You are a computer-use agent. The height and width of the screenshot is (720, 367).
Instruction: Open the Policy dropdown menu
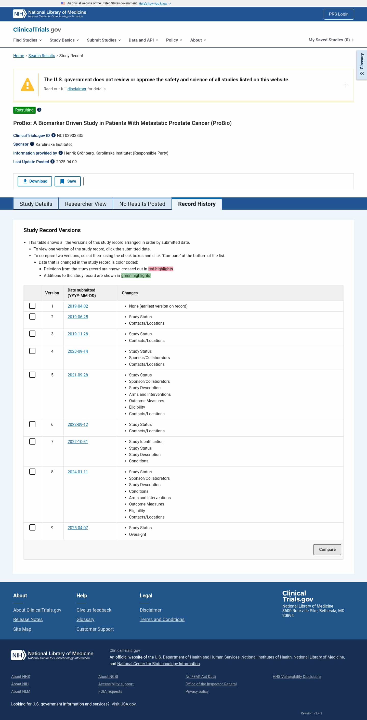pyautogui.click(x=174, y=40)
